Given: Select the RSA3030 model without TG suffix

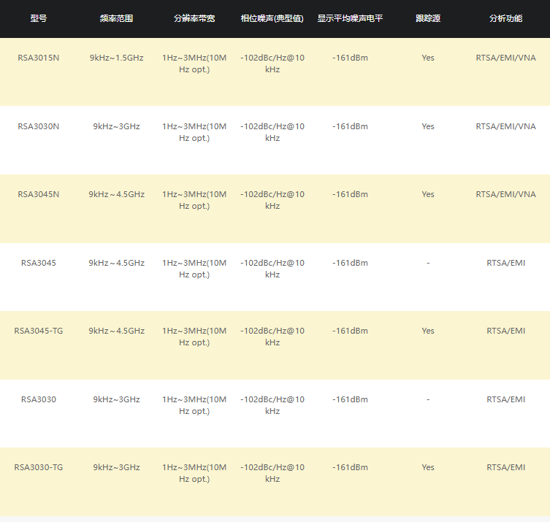Looking at the screenshot, I should point(39,399).
